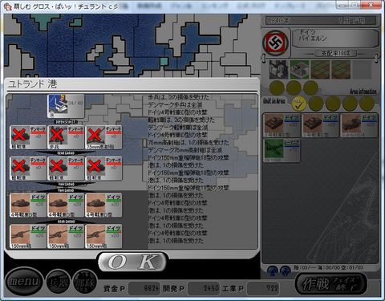Click the 支配率100% control-rate label
Viewport: 385px width, 301px height.
click(x=335, y=53)
